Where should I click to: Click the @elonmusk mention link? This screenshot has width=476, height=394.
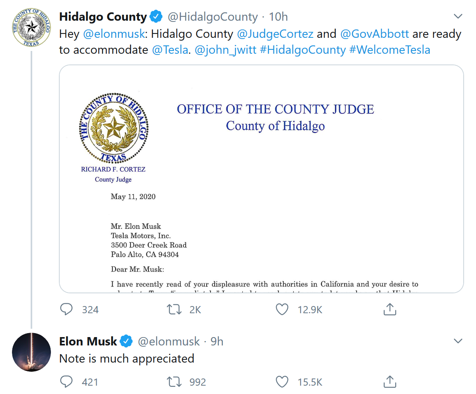(114, 34)
